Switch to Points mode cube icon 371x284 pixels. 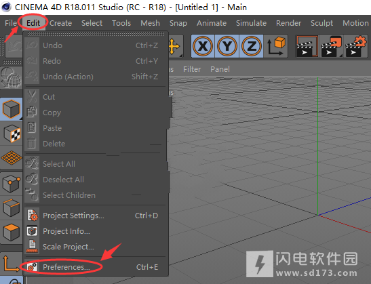[x=11, y=184]
